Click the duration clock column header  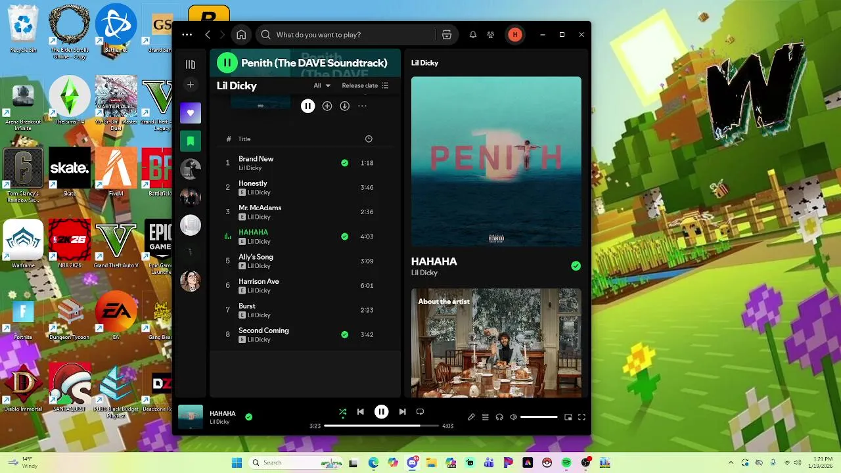click(x=369, y=139)
